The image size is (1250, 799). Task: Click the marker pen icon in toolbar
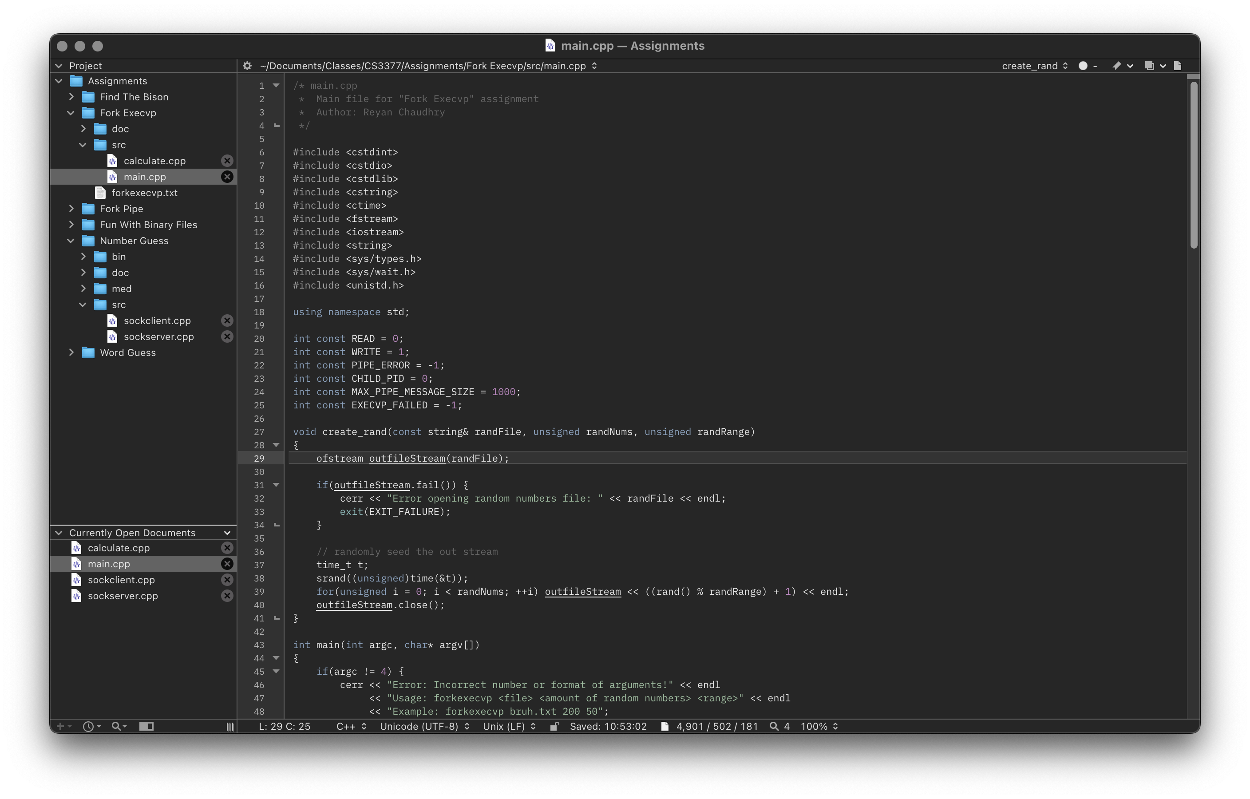[1116, 66]
